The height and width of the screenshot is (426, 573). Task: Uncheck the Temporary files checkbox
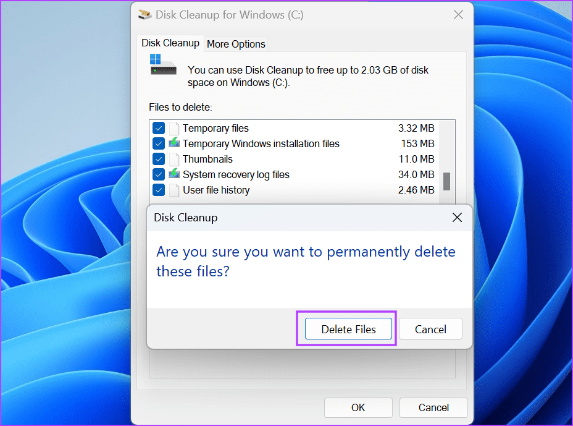pyautogui.click(x=159, y=129)
